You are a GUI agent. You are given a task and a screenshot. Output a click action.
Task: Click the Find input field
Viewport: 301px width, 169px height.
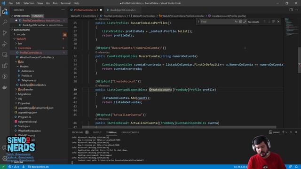point(217,22)
